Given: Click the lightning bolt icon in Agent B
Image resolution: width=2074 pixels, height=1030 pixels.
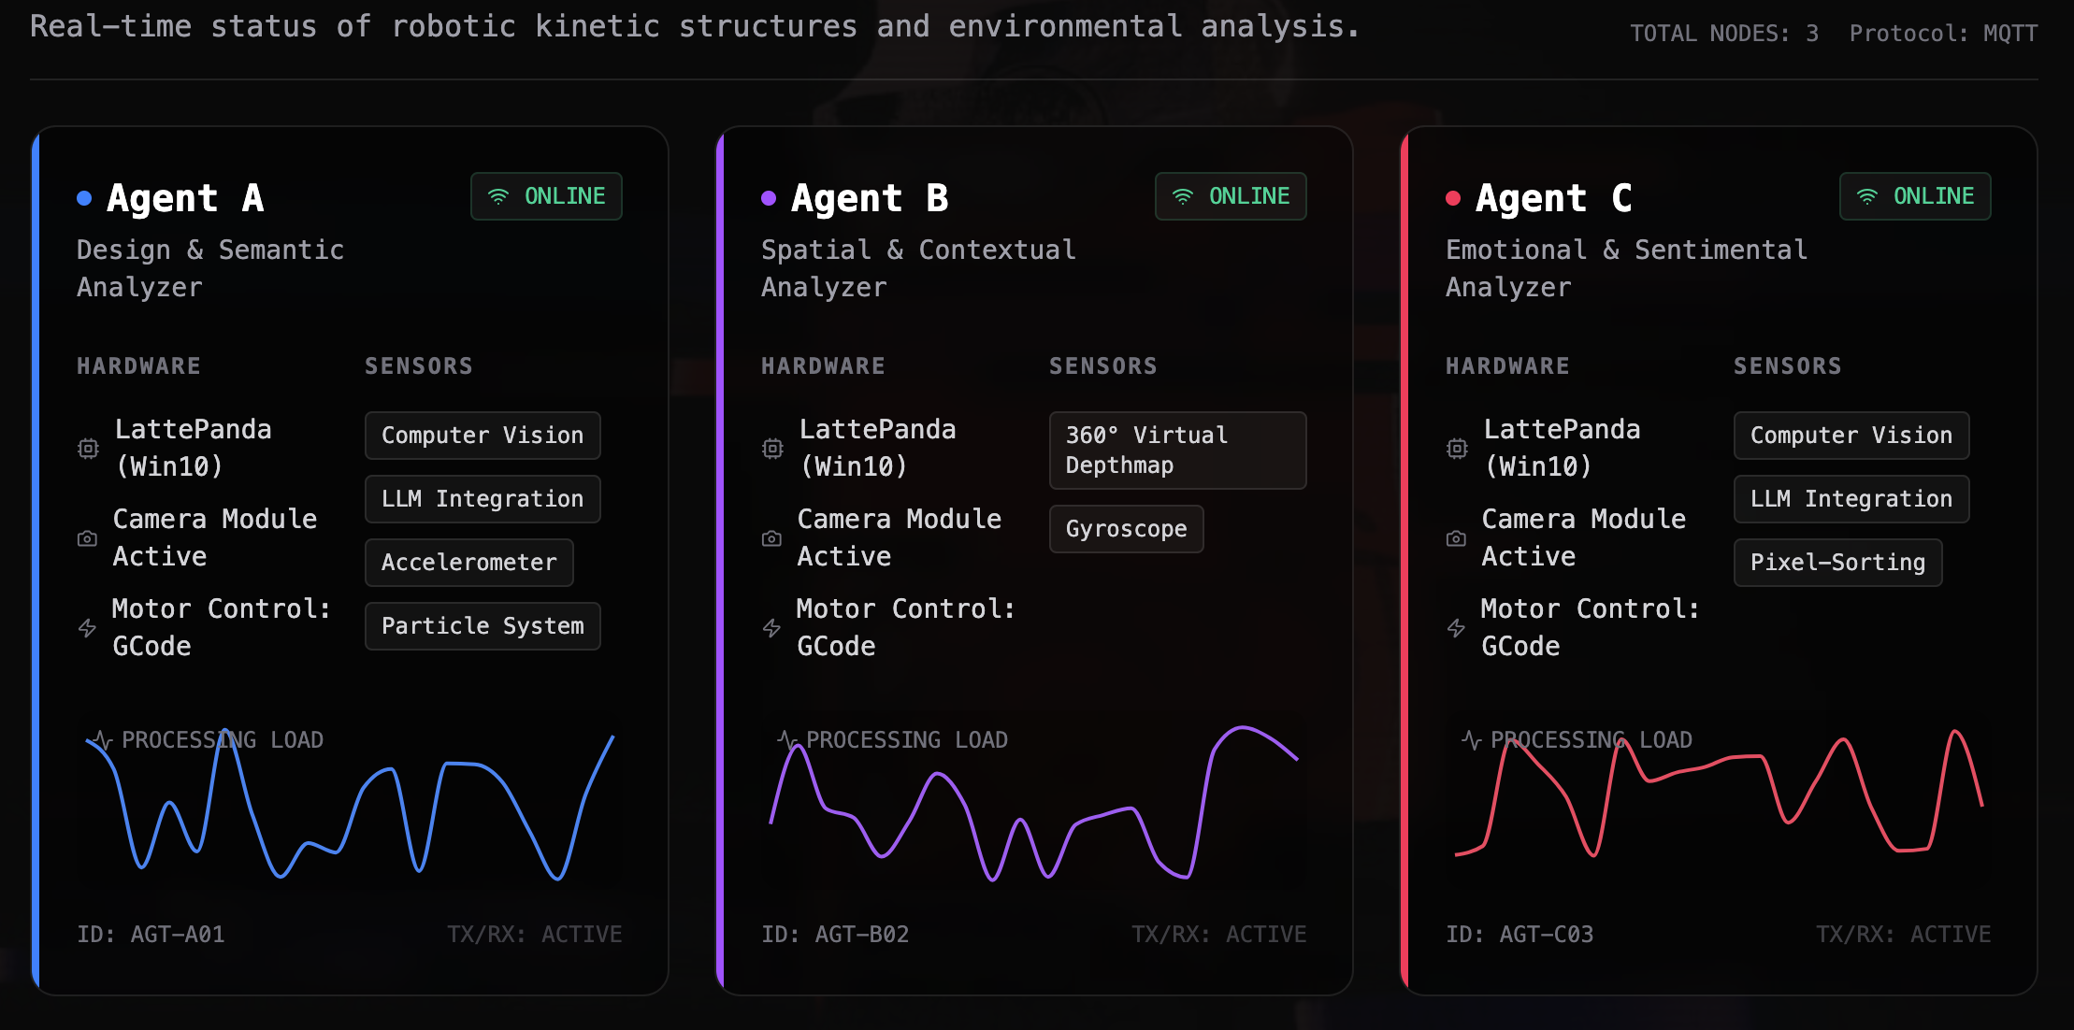Looking at the screenshot, I should (771, 628).
